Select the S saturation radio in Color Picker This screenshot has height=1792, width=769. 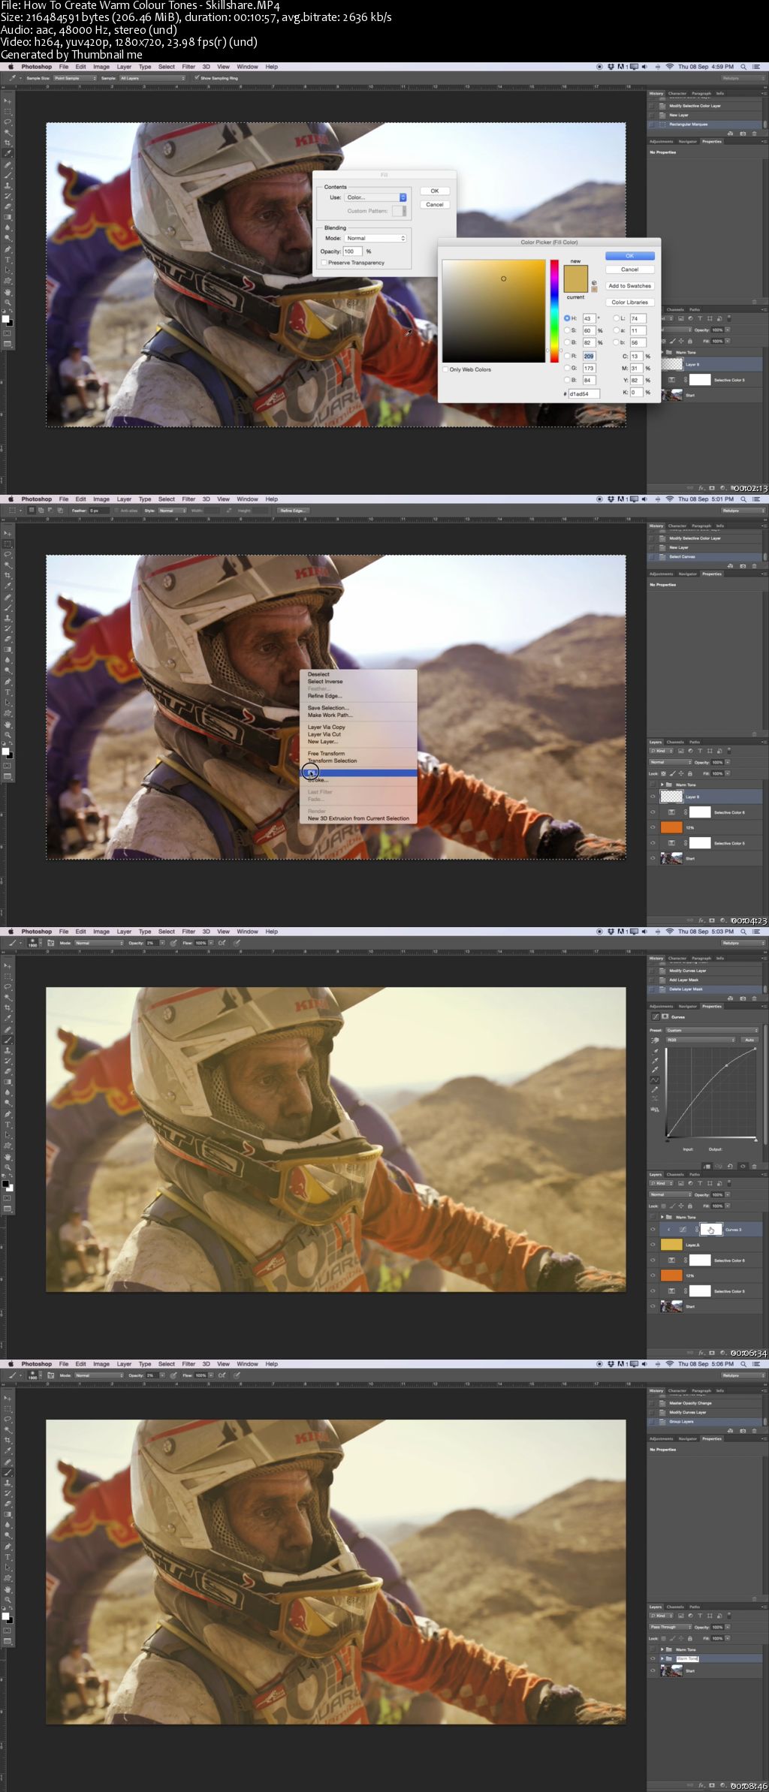click(x=567, y=330)
